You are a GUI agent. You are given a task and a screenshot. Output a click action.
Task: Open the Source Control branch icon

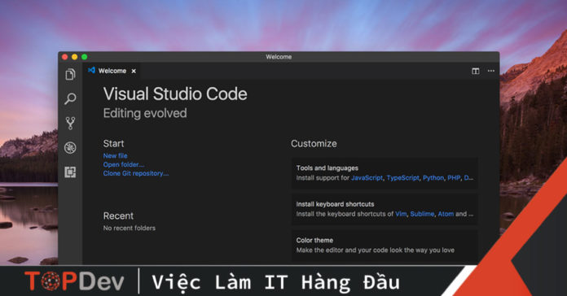[x=70, y=123]
